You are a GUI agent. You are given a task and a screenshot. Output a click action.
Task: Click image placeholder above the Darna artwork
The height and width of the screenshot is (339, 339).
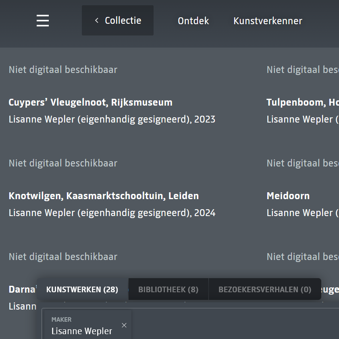[63, 257]
